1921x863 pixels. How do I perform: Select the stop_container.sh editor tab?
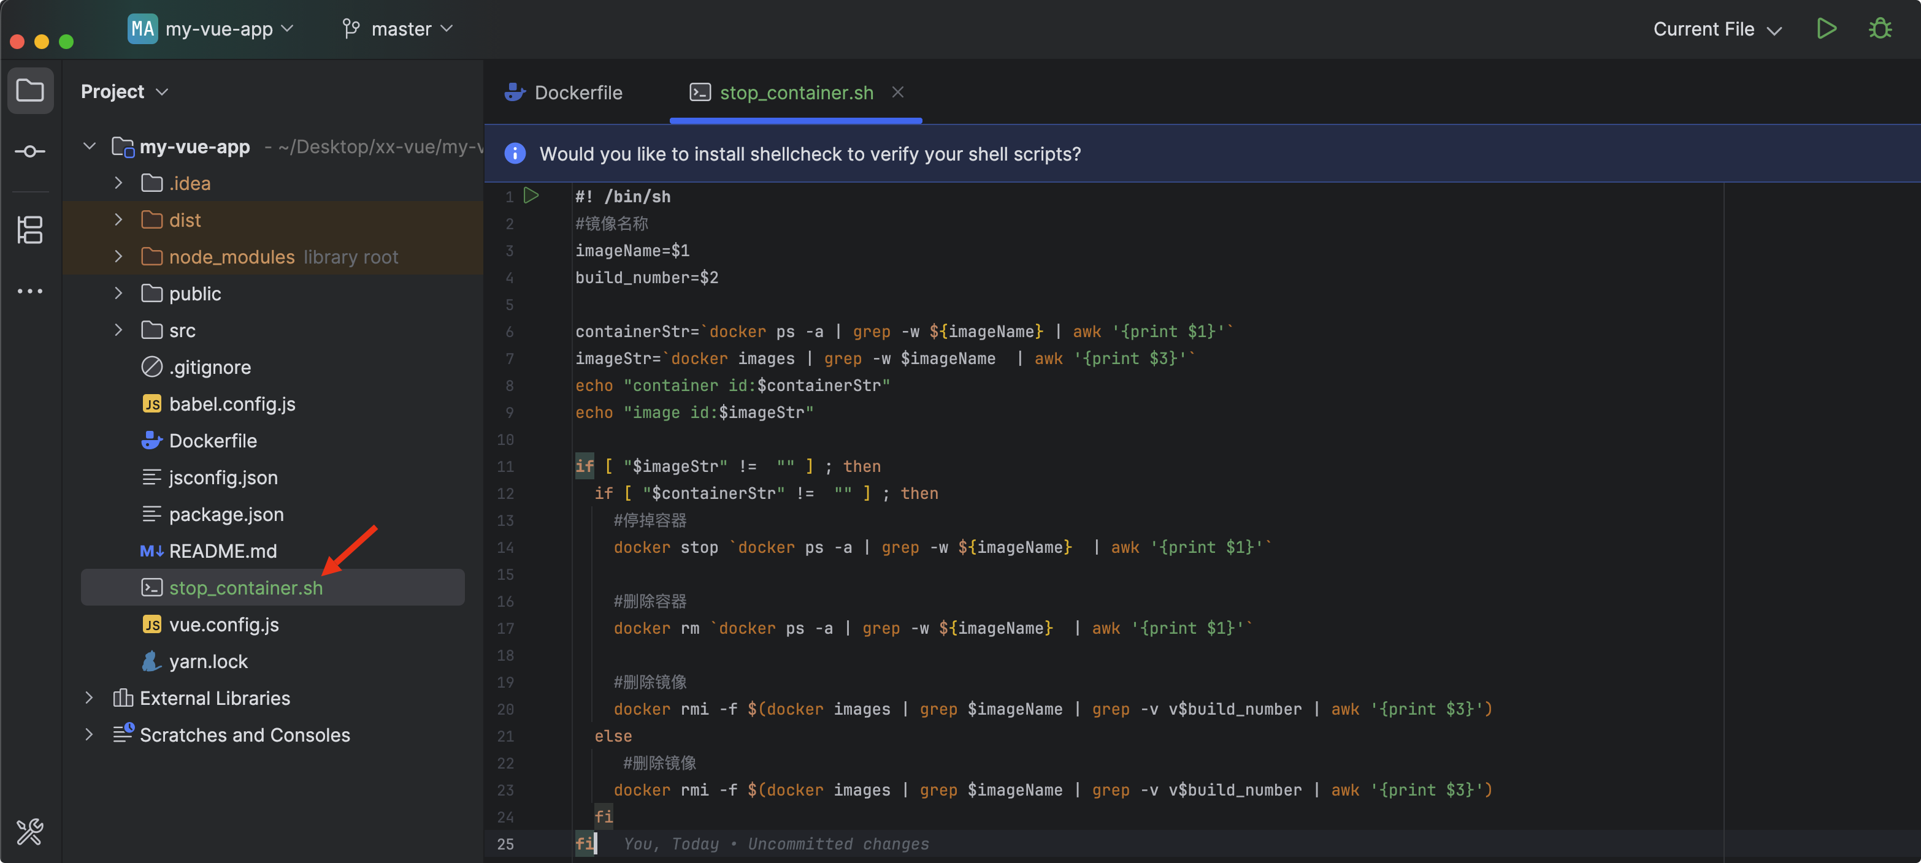pos(797,93)
